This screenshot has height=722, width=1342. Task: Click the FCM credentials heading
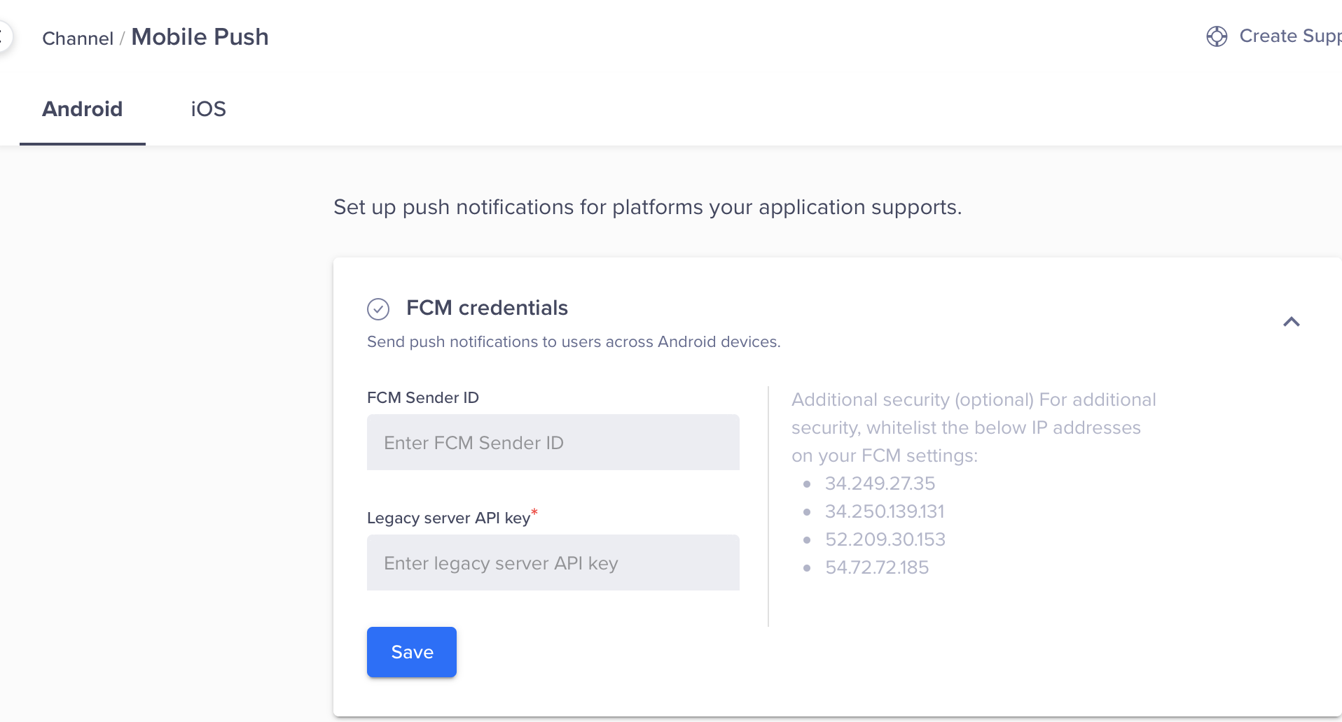point(487,308)
